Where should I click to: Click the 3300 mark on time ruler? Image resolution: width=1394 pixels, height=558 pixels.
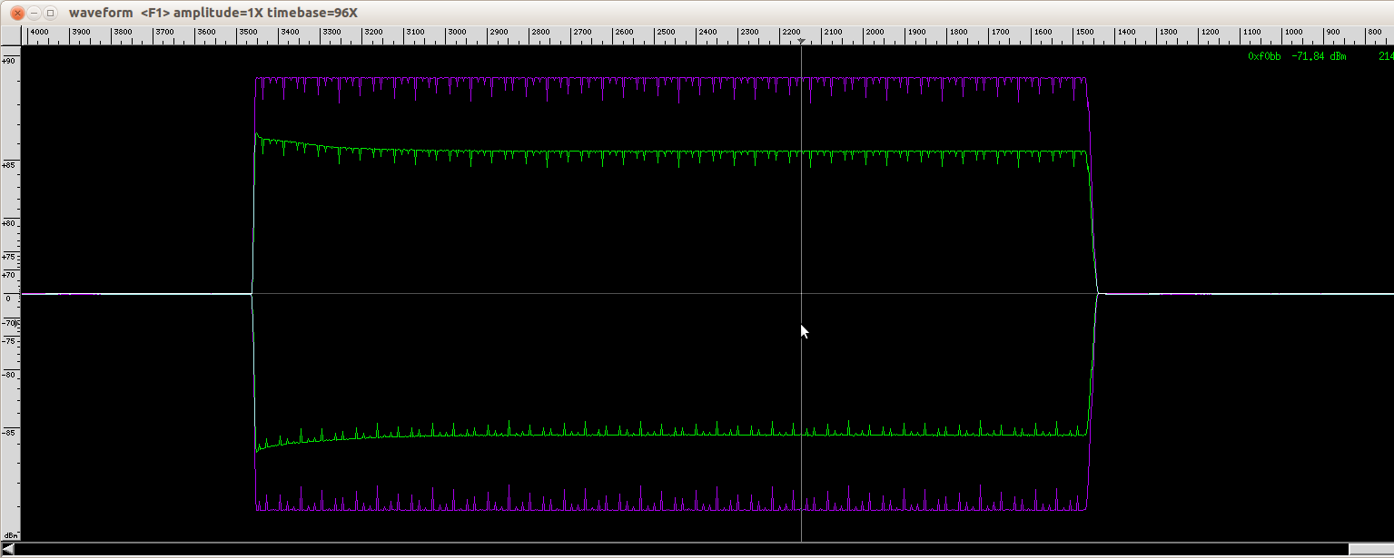(x=331, y=33)
